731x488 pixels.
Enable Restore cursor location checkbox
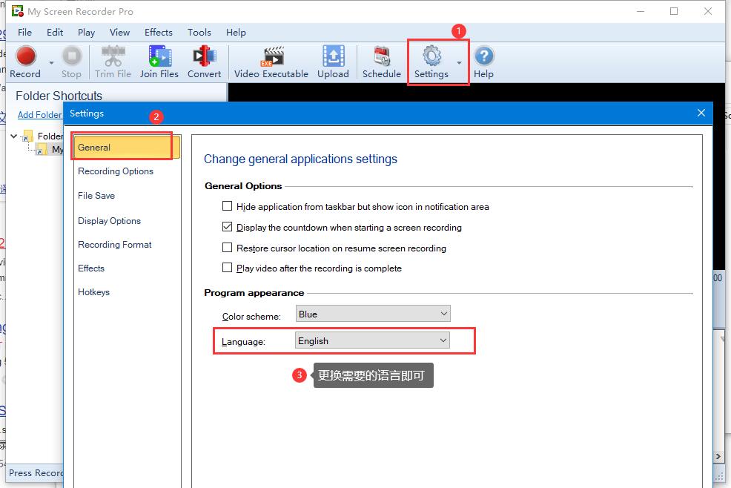tap(227, 247)
